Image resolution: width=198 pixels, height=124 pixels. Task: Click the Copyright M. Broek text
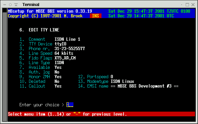click(45, 16)
